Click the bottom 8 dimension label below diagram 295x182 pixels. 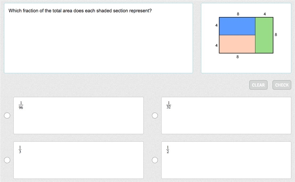coord(237,57)
